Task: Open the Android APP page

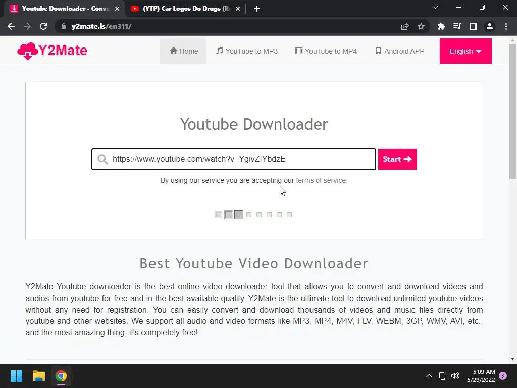Action: tap(400, 51)
